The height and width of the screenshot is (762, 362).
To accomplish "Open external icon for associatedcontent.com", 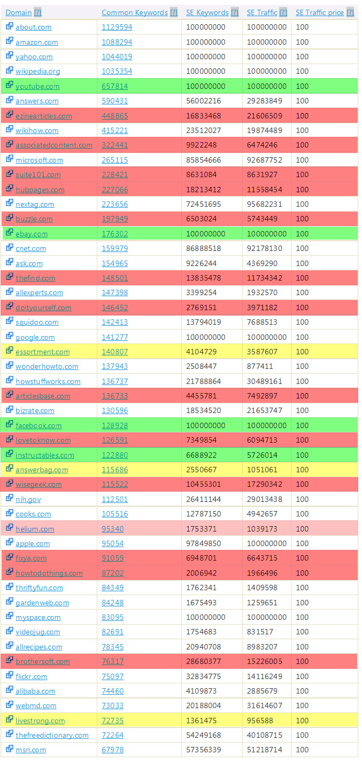I will (10, 144).
